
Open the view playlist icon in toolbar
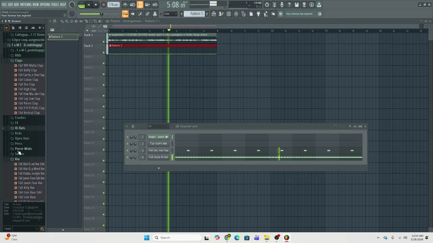tap(214, 14)
